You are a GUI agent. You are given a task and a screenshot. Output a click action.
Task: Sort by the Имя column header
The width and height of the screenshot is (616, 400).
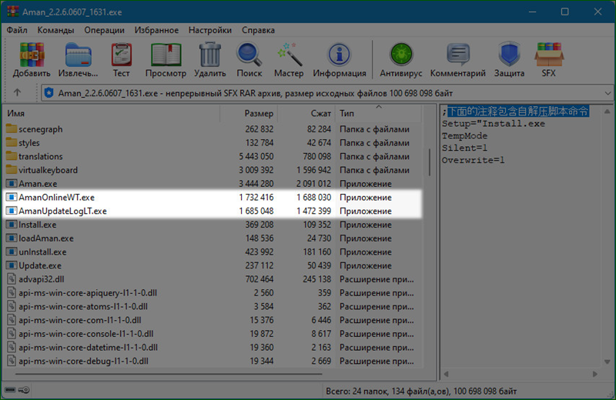click(x=112, y=113)
